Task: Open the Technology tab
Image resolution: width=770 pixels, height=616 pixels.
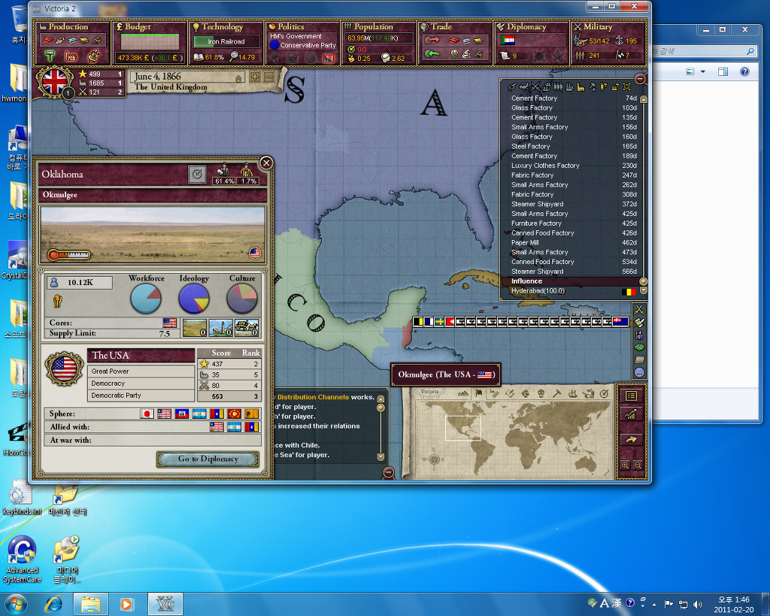Action: 226,43
